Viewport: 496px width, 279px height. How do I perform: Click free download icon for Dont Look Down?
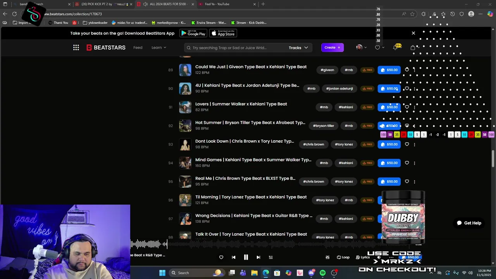pyautogui.click(x=367, y=144)
